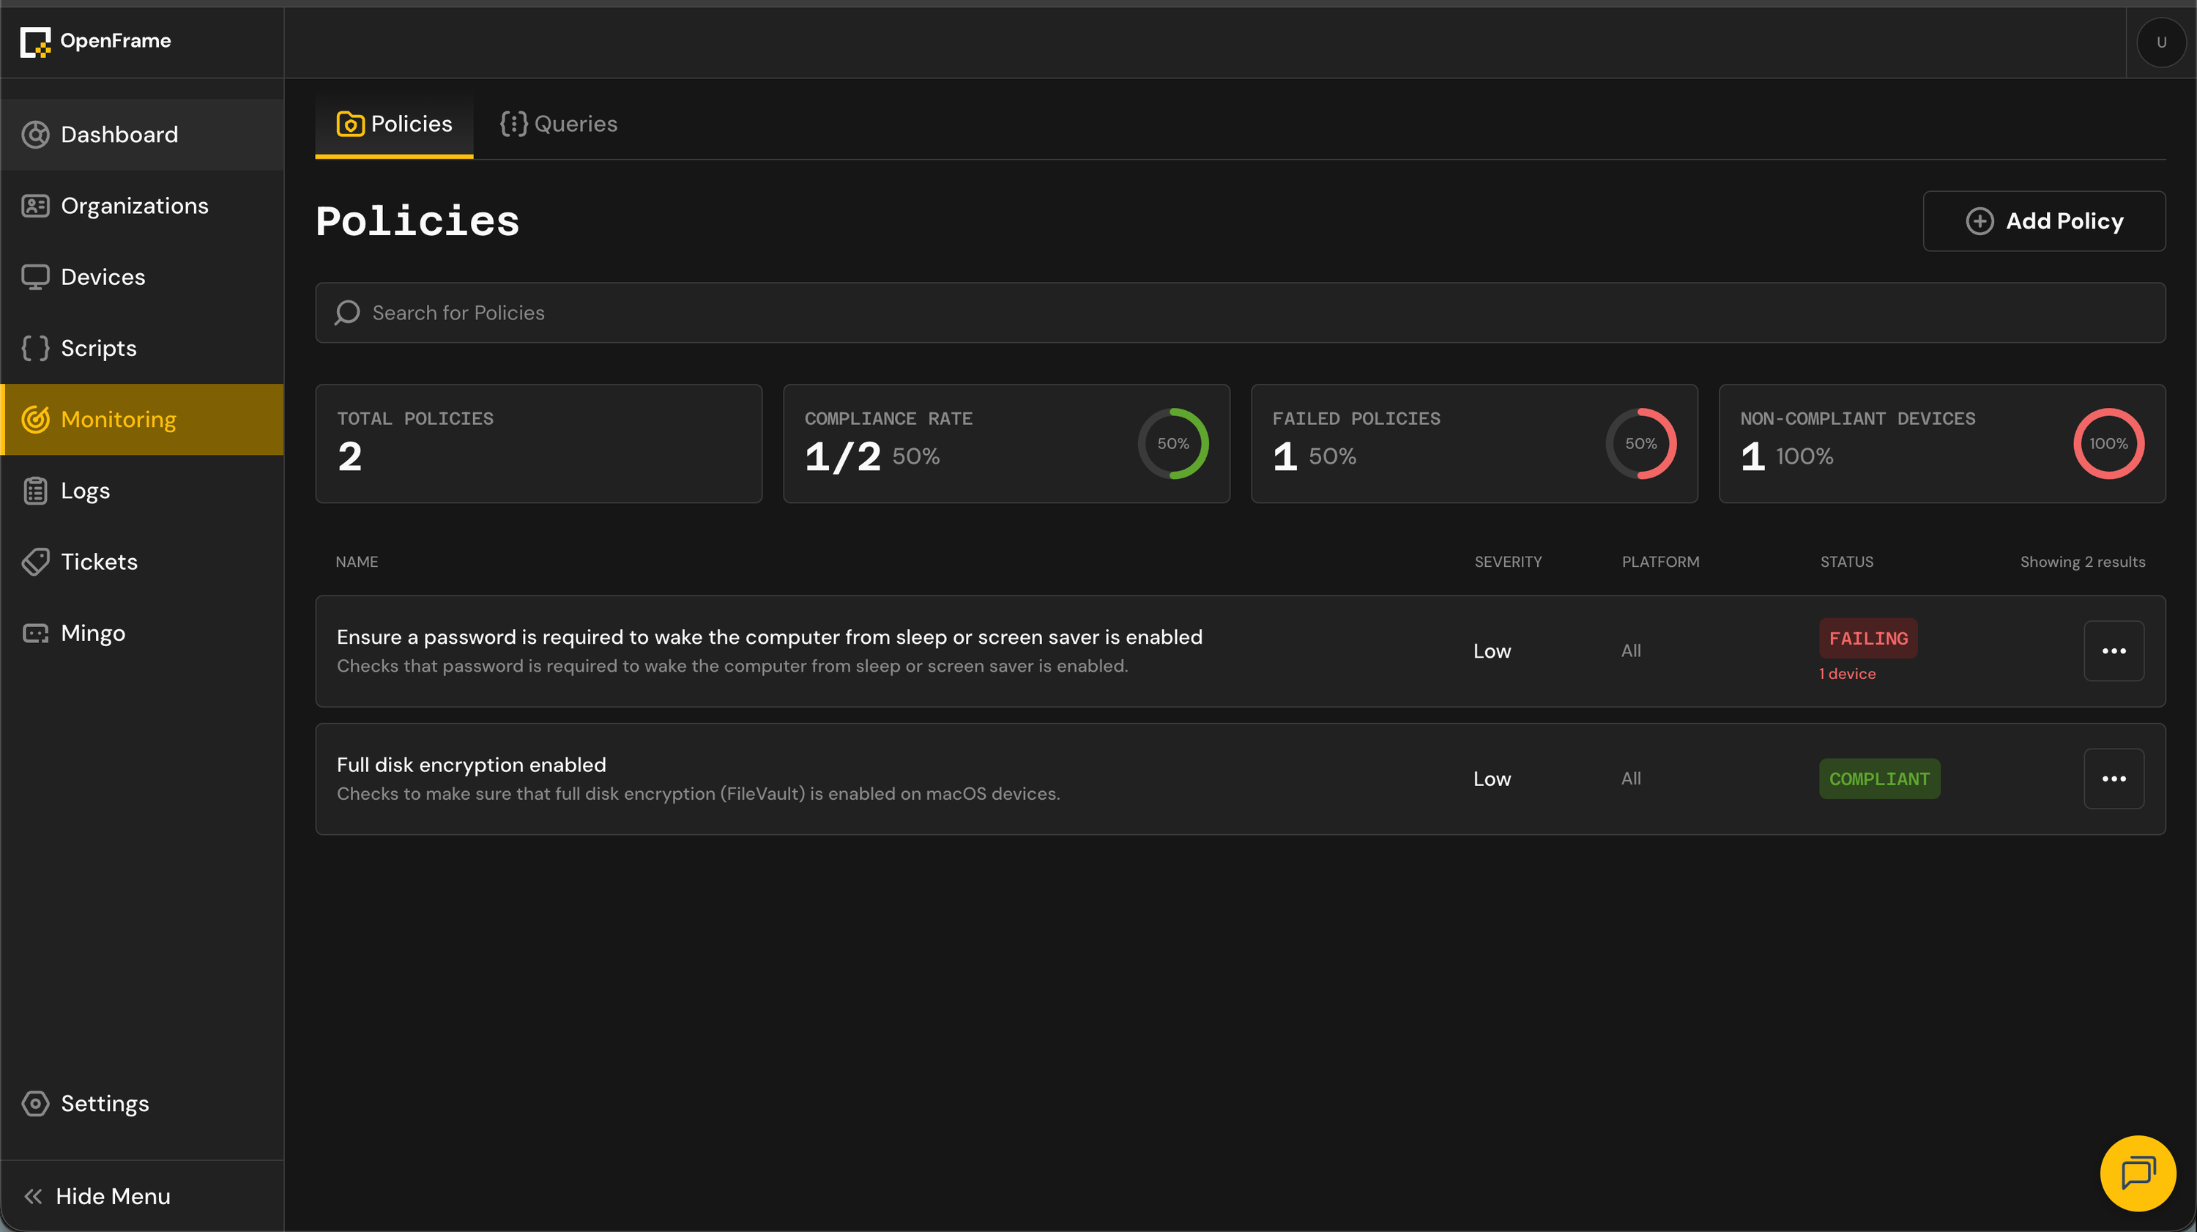
Task: Open options menu for Full disk encryption policy
Action: [2114, 779]
